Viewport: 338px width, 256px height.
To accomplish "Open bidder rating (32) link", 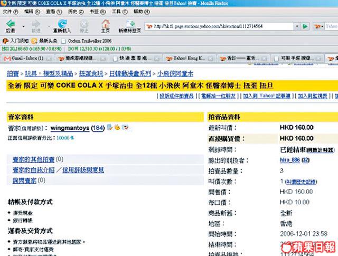I will point(305,160).
